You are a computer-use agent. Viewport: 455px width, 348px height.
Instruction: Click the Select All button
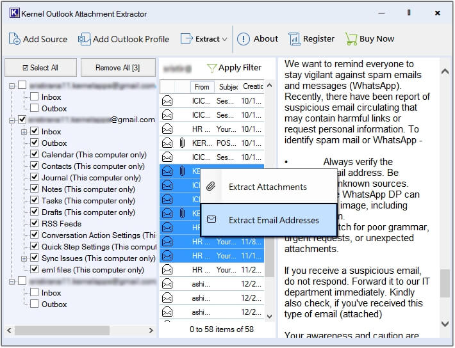[41, 68]
